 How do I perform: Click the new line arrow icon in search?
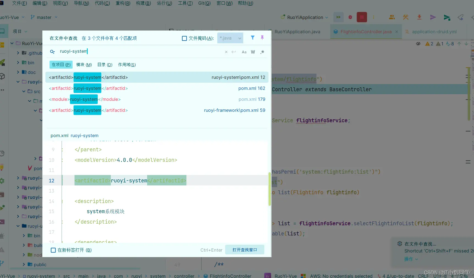click(234, 52)
